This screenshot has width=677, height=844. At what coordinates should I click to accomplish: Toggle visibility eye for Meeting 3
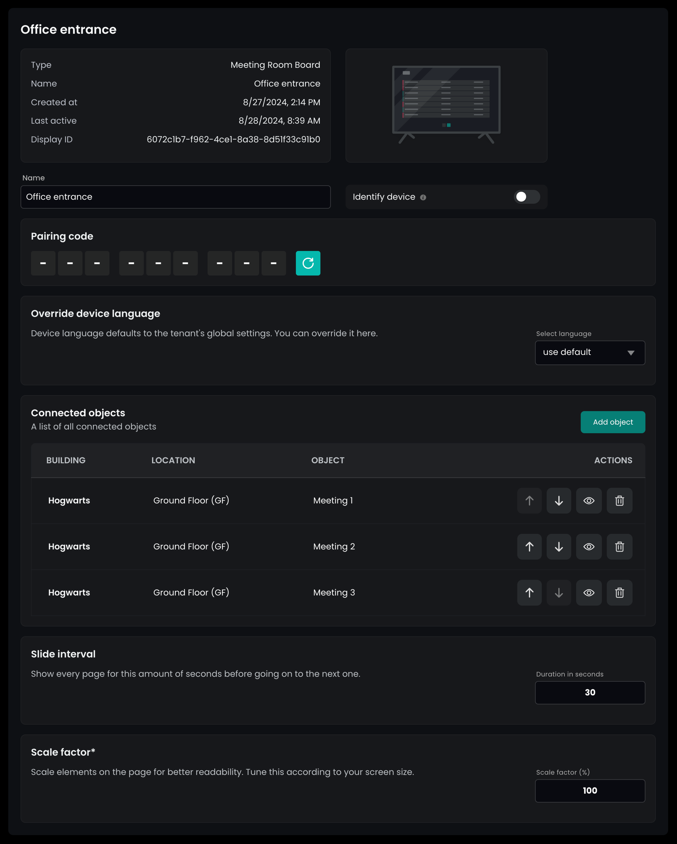point(589,593)
